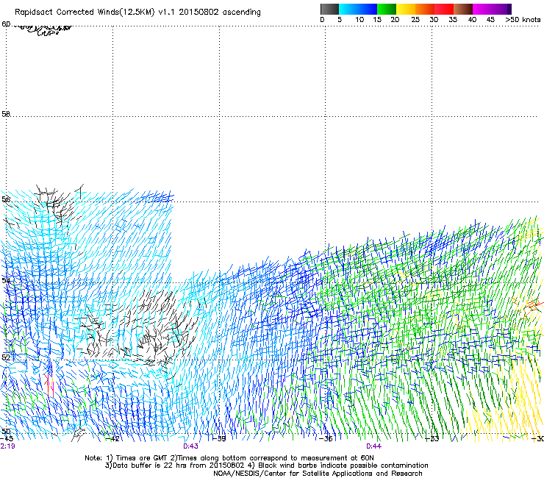Click the purple time label '0:44'
The height and width of the screenshot is (478, 544).
373,446
